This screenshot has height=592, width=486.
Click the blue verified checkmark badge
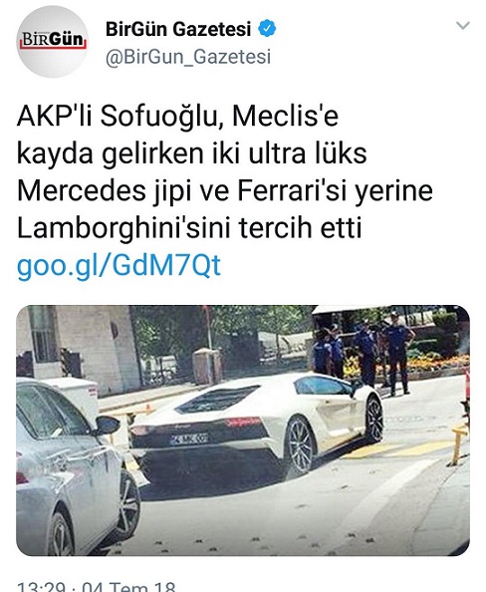[267, 29]
